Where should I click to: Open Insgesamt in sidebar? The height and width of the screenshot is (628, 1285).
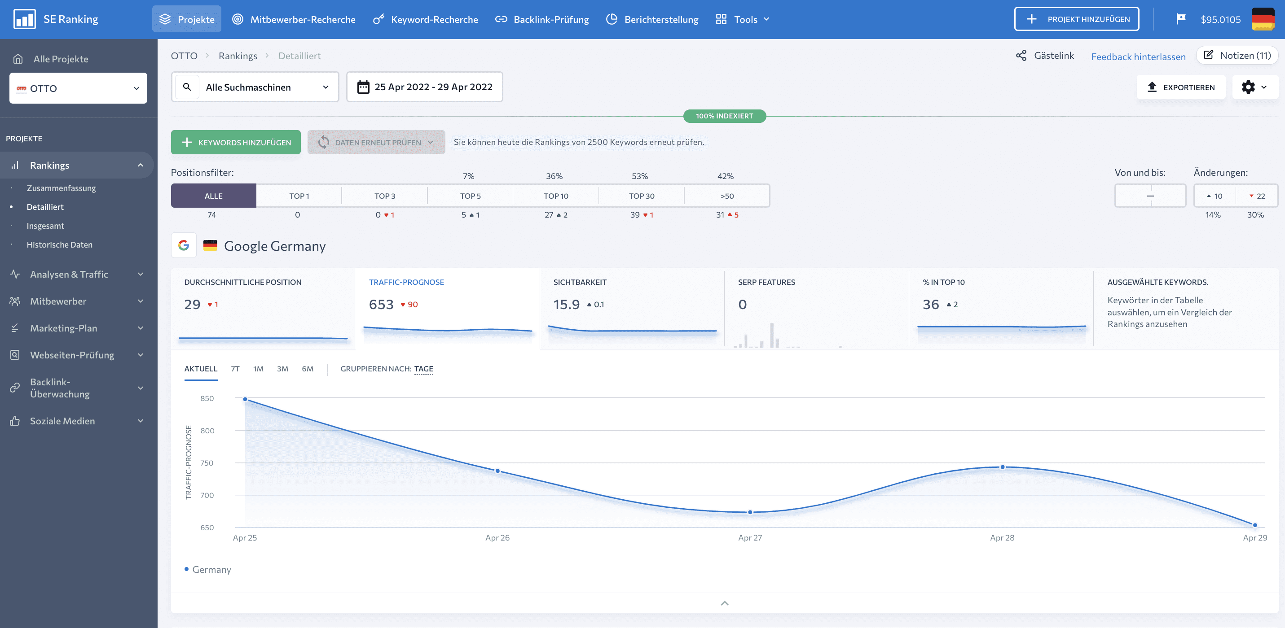pyautogui.click(x=45, y=226)
